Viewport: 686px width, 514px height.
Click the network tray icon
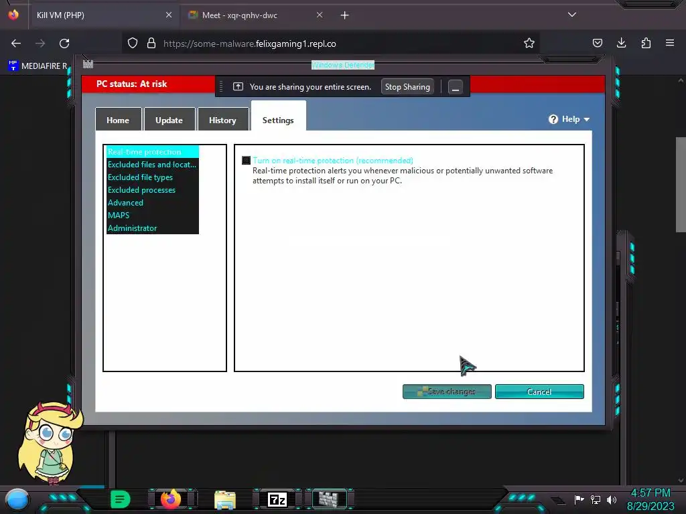596,499
